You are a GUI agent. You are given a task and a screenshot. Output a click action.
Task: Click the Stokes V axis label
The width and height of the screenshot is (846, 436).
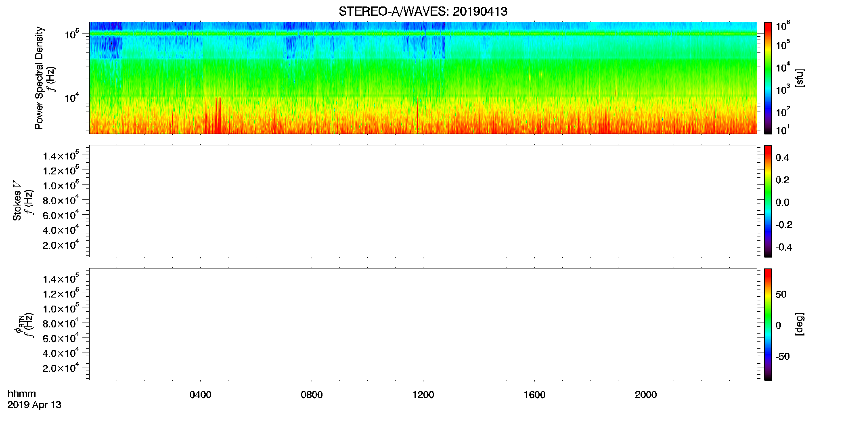click(17, 201)
